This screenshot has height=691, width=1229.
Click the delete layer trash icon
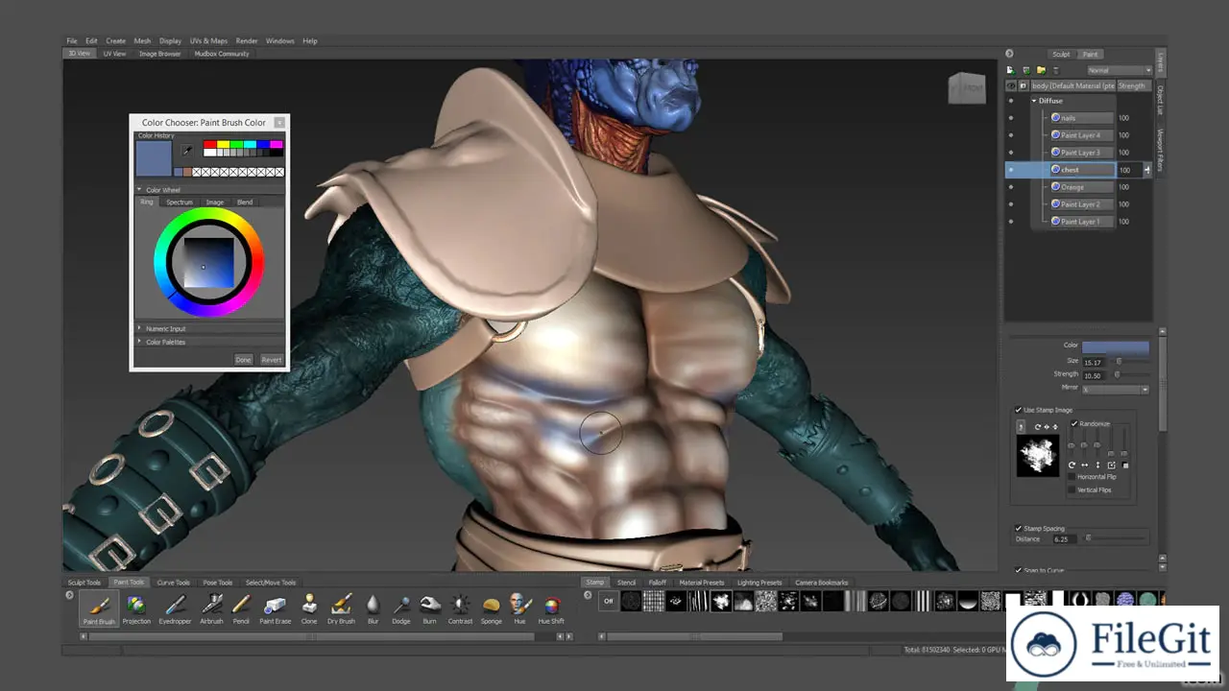[1056, 70]
